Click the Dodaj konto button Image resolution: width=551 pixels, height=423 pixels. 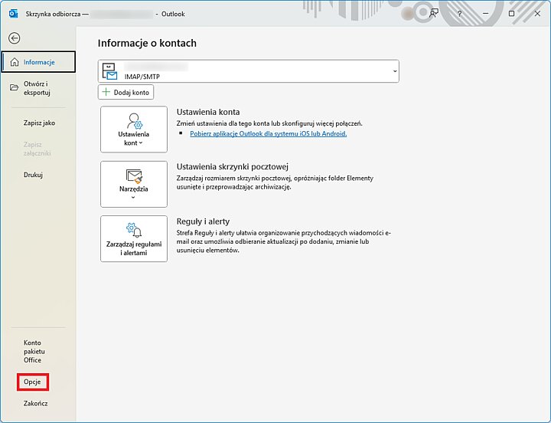pos(126,92)
